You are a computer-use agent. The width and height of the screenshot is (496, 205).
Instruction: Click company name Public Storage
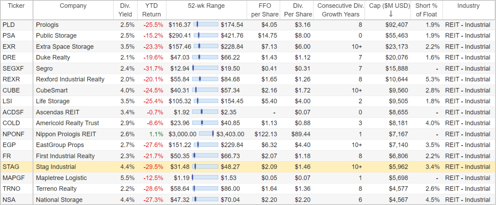click(56, 36)
